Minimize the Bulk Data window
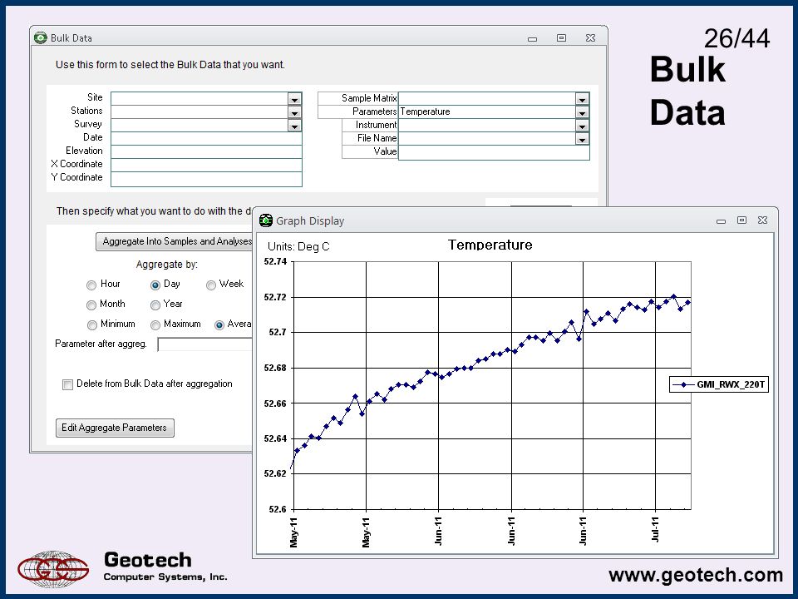Viewport: 798px width, 599px height. (x=532, y=39)
